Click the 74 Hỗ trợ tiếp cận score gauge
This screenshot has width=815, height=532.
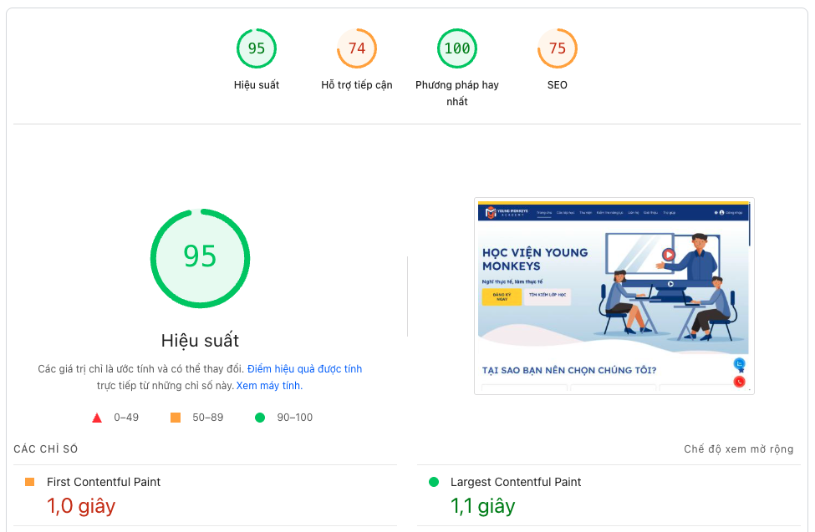[357, 48]
